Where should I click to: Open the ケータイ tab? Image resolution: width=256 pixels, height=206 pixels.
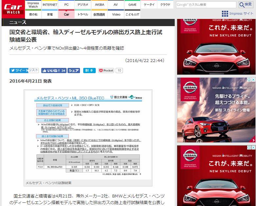(149, 5)
